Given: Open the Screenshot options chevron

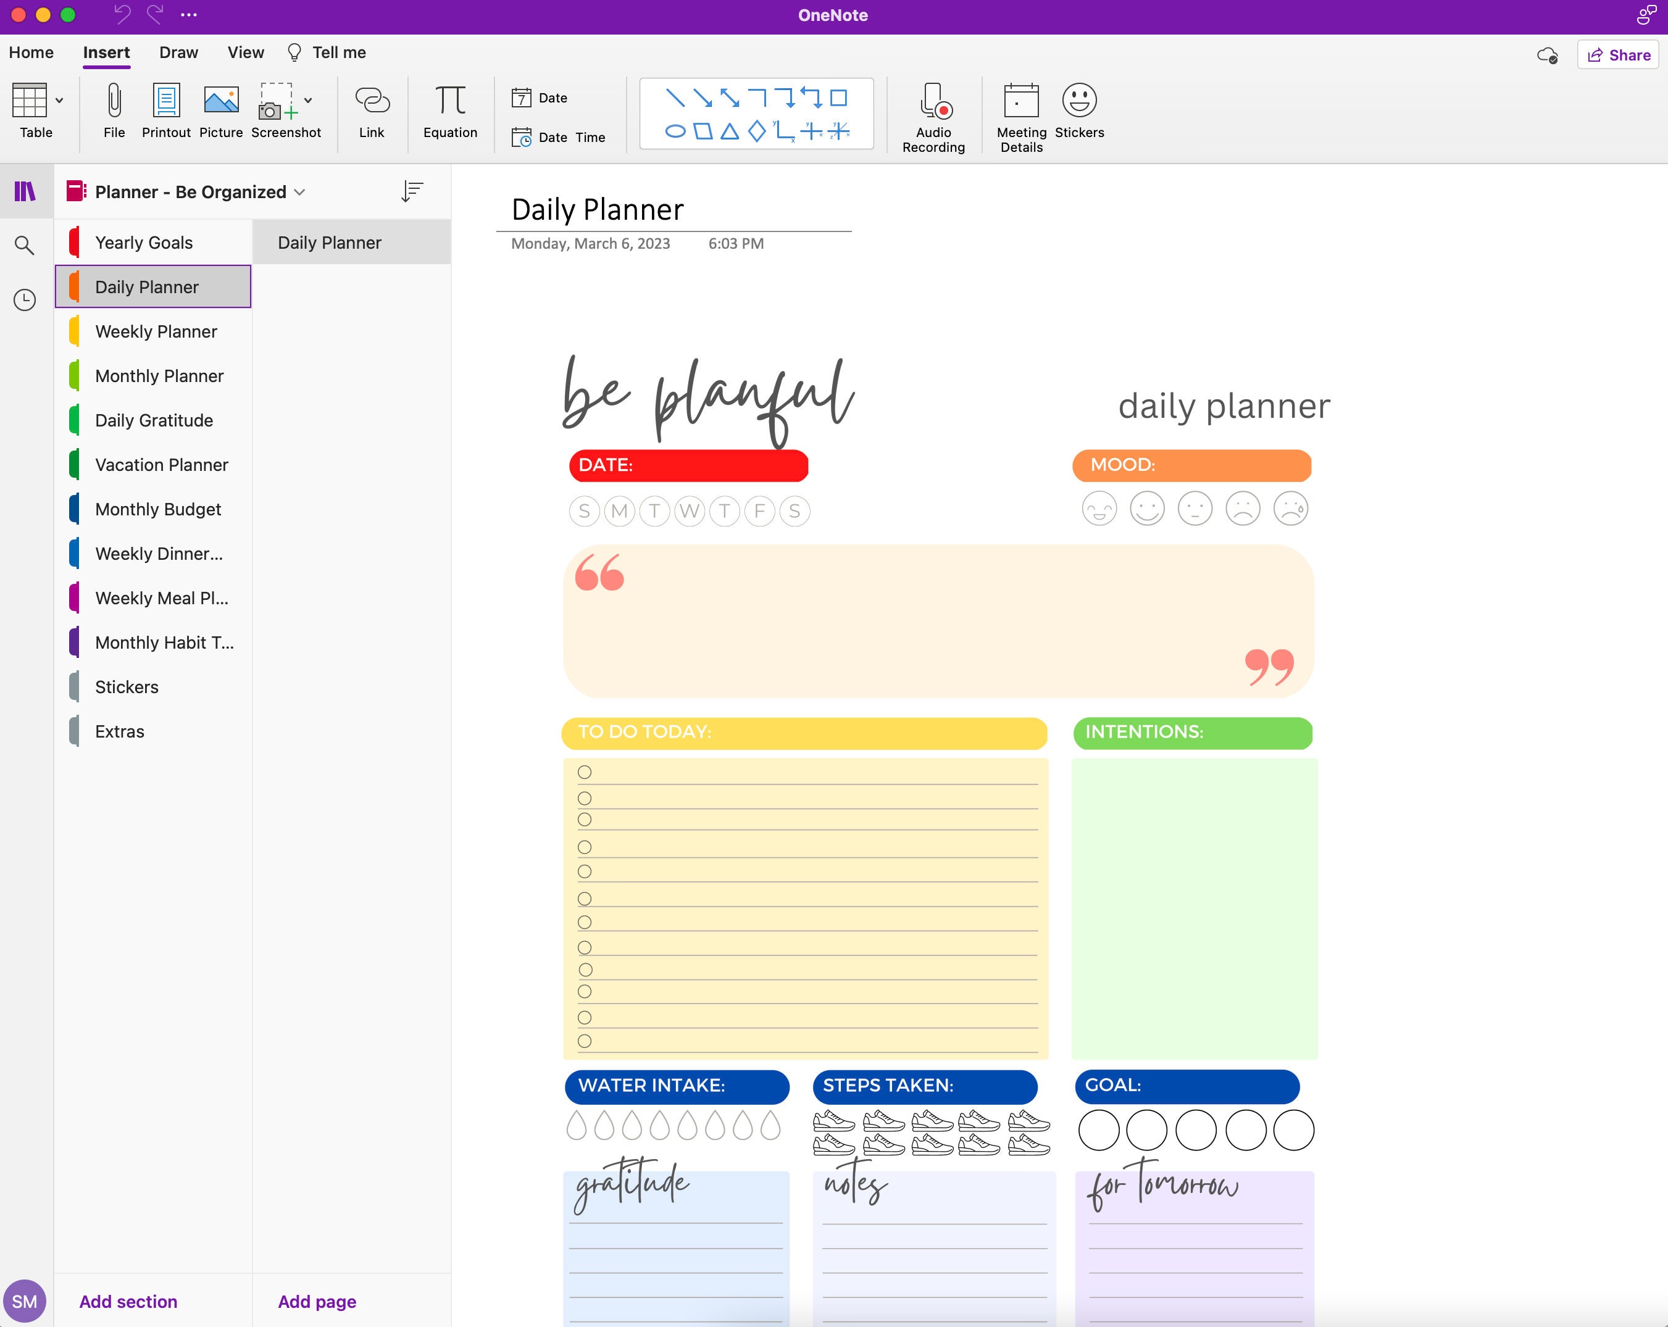Looking at the screenshot, I should coord(307,101).
